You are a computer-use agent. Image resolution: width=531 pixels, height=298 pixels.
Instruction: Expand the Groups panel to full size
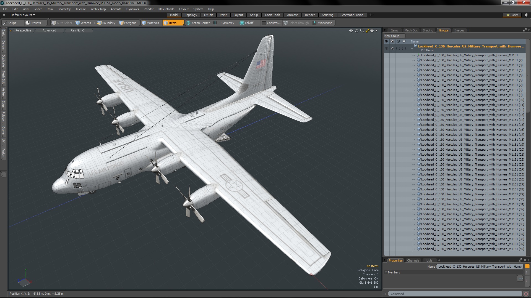pyautogui.click(x=525, y=30)
